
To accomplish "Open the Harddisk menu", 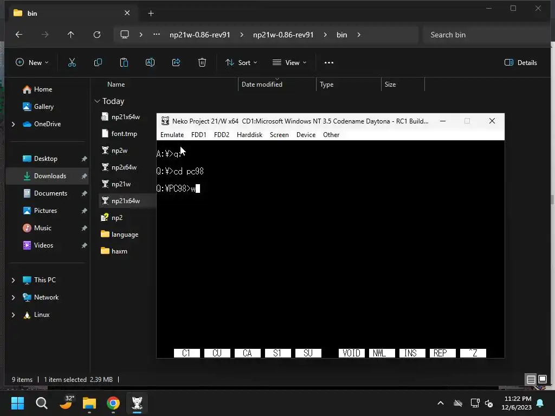I will (249, 135).
